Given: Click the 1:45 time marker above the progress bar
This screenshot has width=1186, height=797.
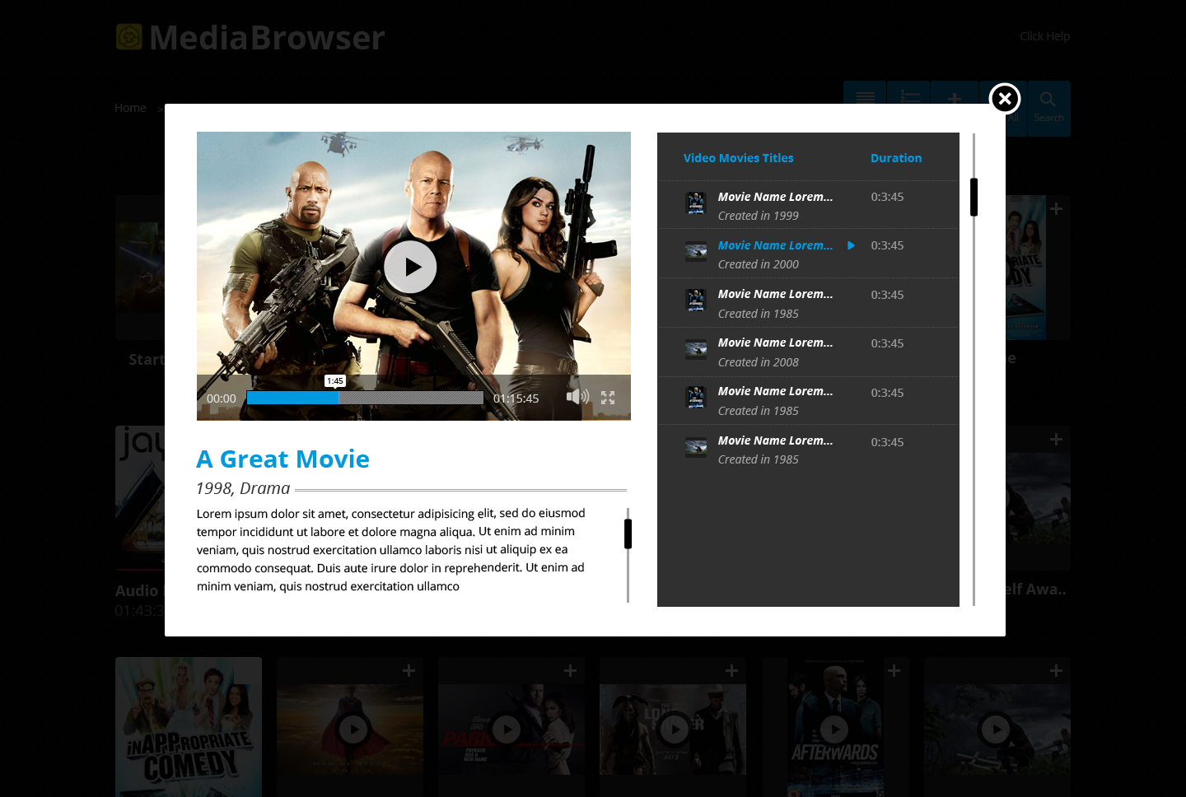Looking at the screenshot, I should (x=335, y=381).
